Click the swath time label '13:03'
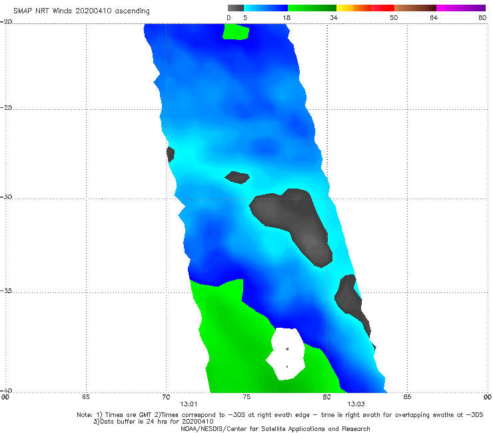This screenshot has height=433, width=493. (x=356, y=404)
